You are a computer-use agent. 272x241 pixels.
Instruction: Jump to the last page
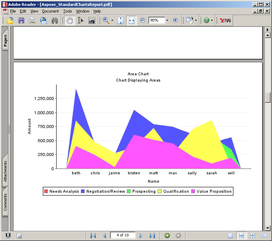152,235
